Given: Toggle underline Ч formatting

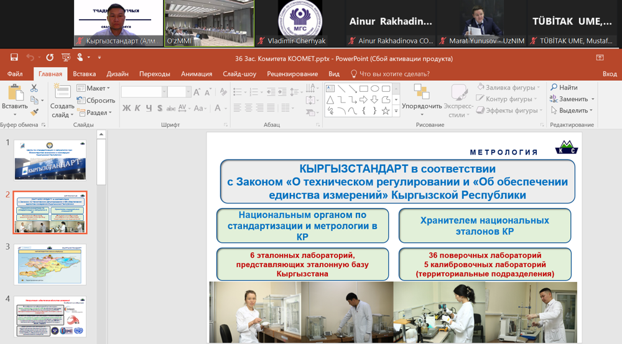Looking at the screenshot, I should [x=149, y=108].
